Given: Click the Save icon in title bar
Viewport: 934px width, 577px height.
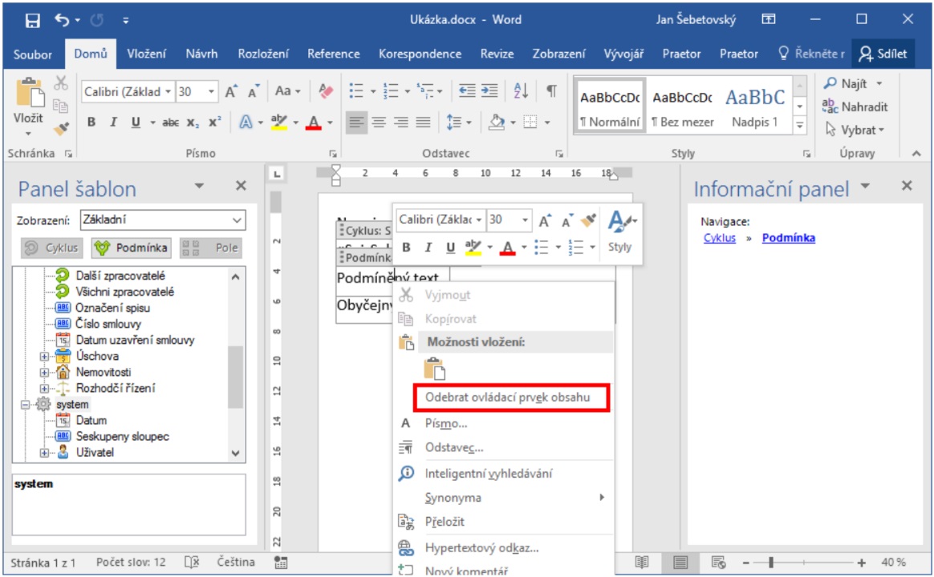Looking at the screenshot, I should tap(33, 20).
